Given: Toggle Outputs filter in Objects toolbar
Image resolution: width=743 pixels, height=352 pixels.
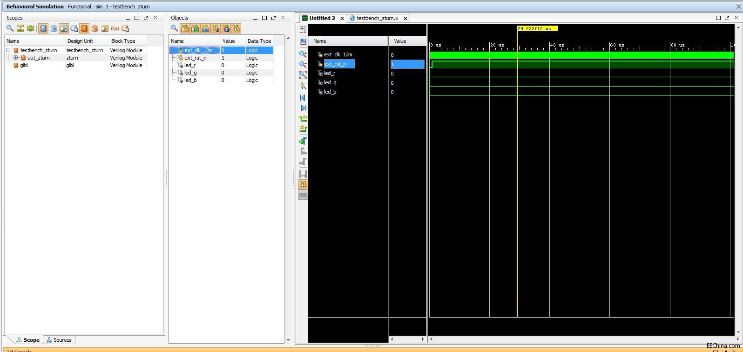Looking at the screenshot, I should [x=195, y=28].
